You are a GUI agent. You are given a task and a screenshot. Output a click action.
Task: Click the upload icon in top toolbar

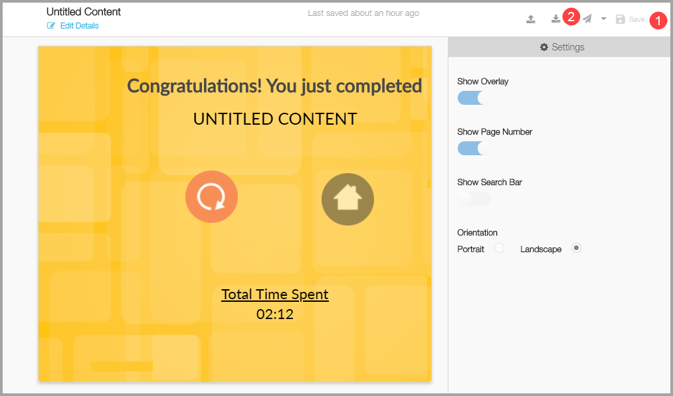[x=531, y=19]
